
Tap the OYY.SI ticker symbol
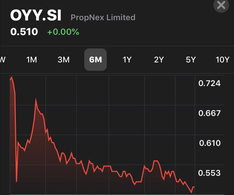pyautogui.click(x=36, y=16)
